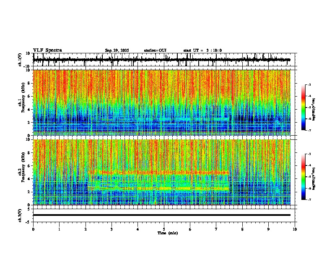Click the "-3" tick of the ch.1 color bar

pos(309,84)
